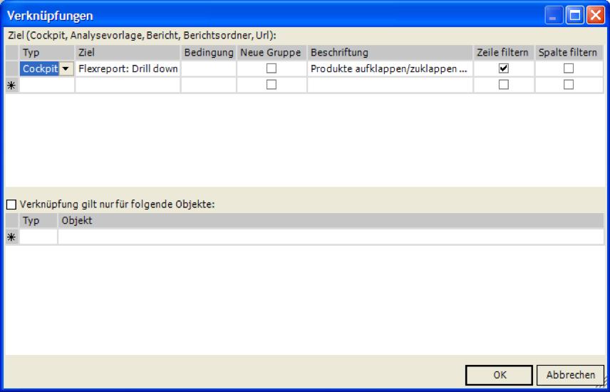Click the empty Bedingung cell in the new row
This screenshot has width=610, height=392.
(209, 85)
